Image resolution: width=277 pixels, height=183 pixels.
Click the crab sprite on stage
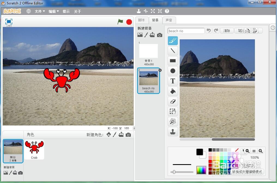62,80
